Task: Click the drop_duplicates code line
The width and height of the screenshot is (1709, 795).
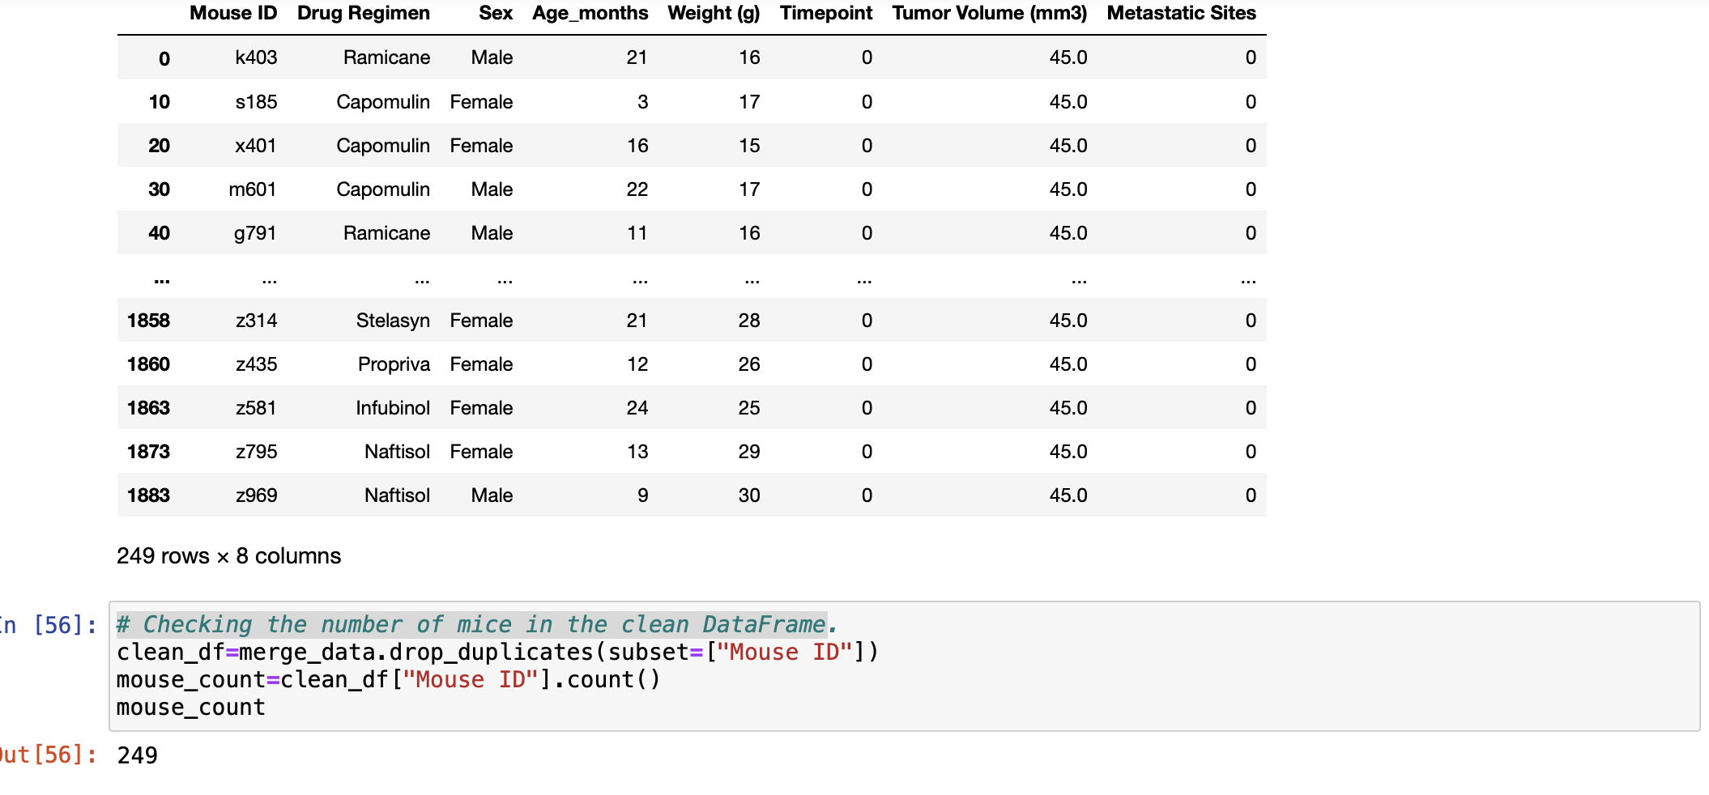Action: (x=497, y=653)
